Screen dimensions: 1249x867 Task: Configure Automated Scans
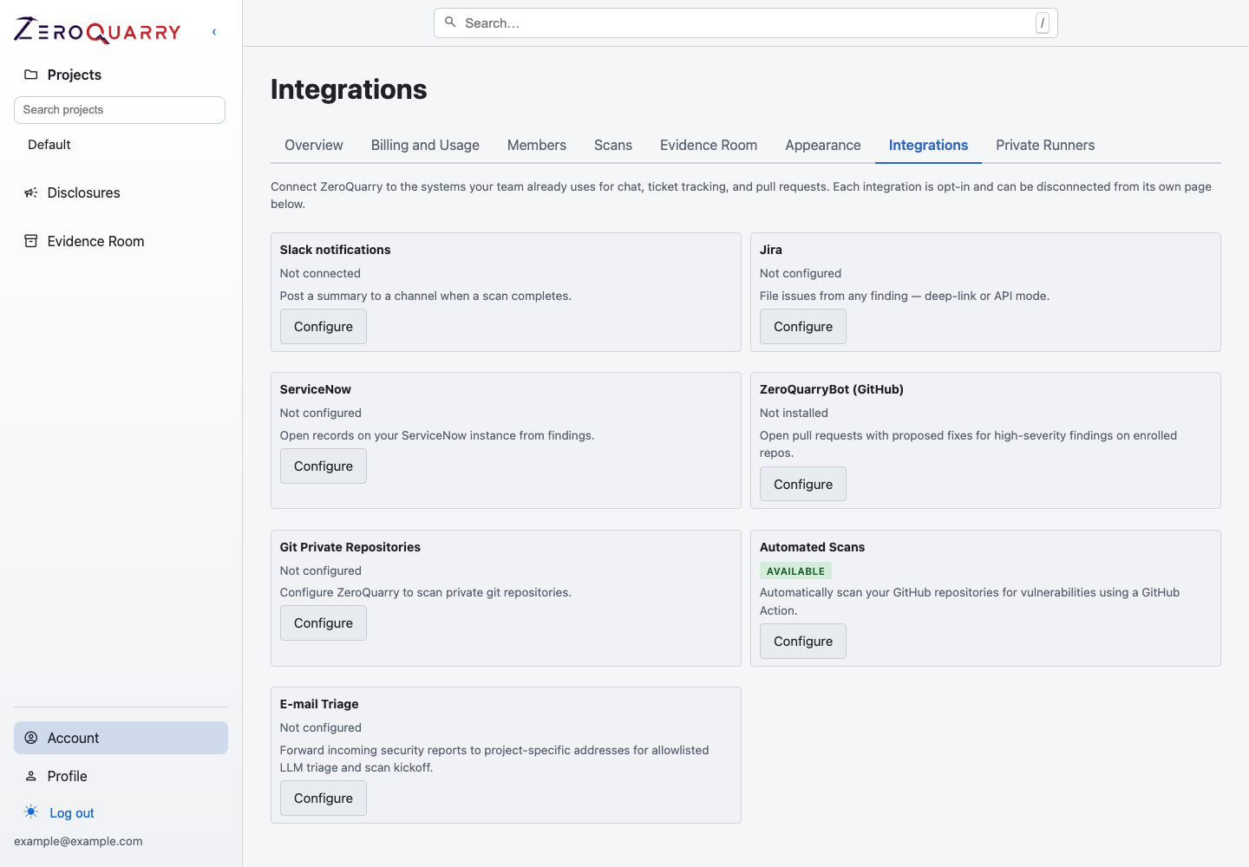click(803, 642)
